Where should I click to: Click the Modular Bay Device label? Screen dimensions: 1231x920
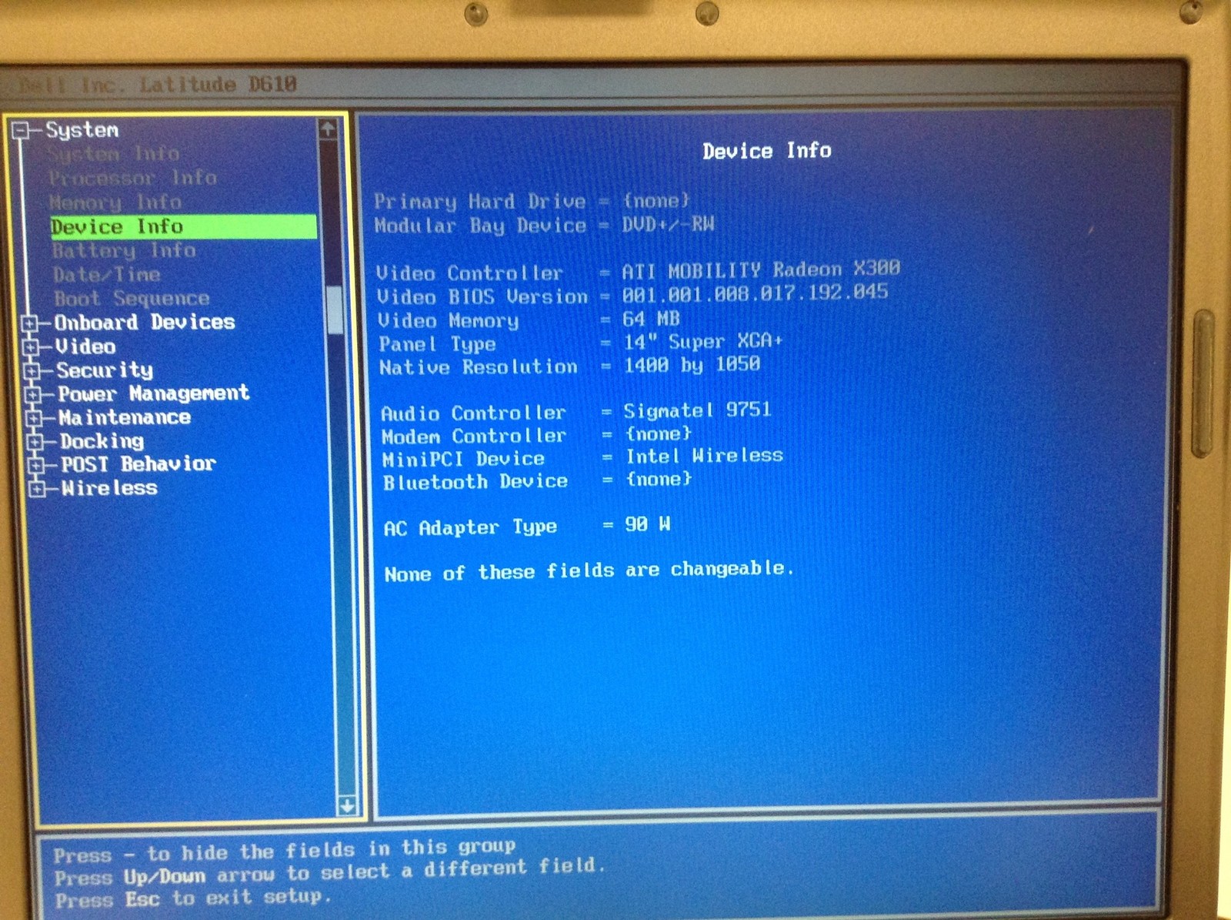pos(480,226)
